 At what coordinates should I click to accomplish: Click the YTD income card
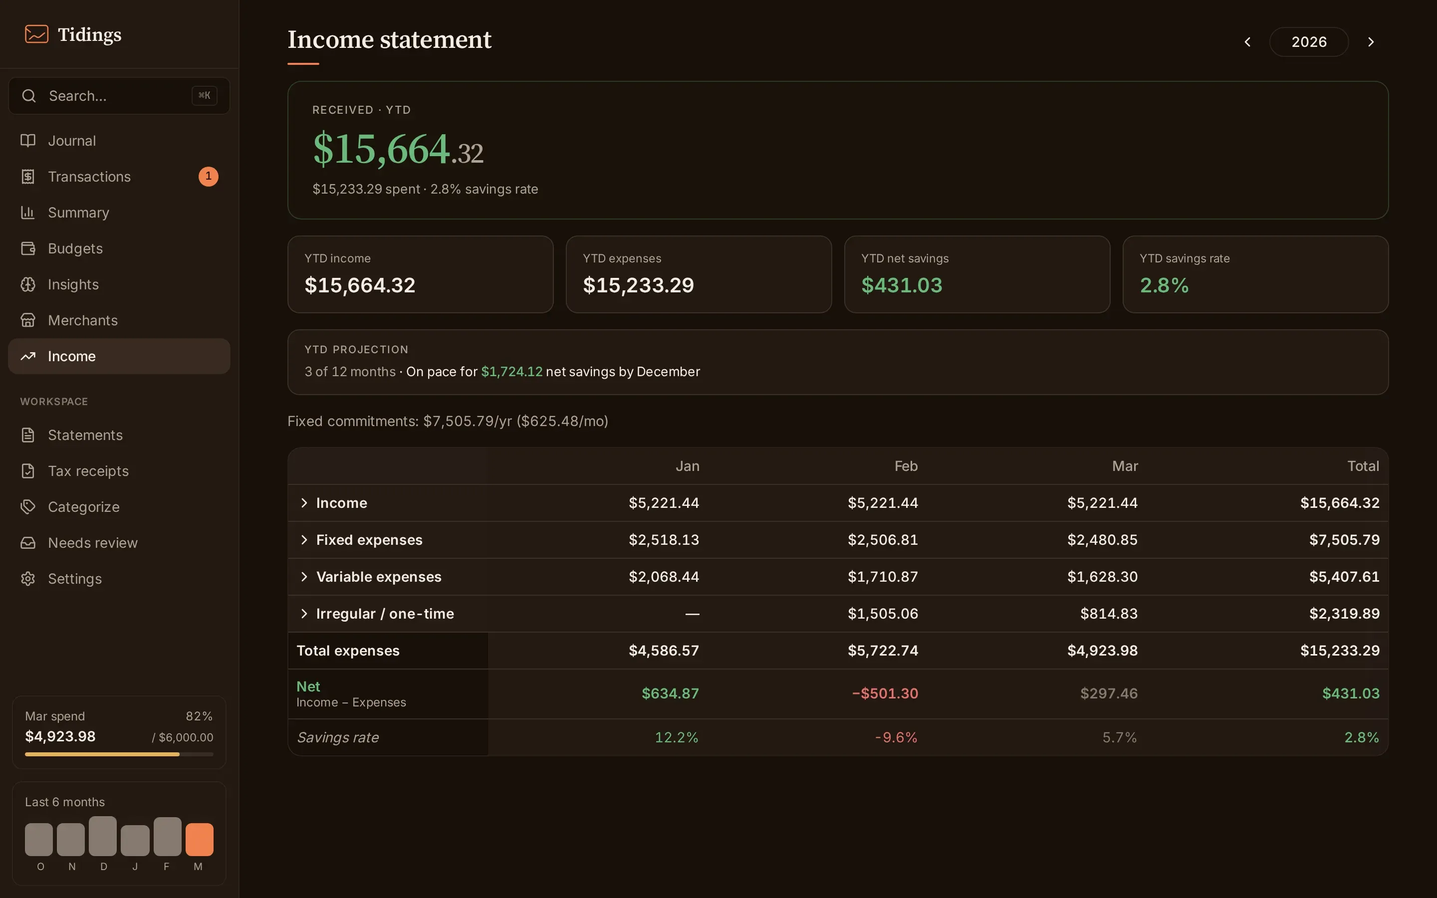(x=421, y=274)
